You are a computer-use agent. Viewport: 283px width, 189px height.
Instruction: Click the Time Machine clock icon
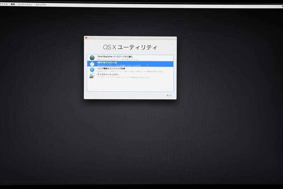coord(92,58)
